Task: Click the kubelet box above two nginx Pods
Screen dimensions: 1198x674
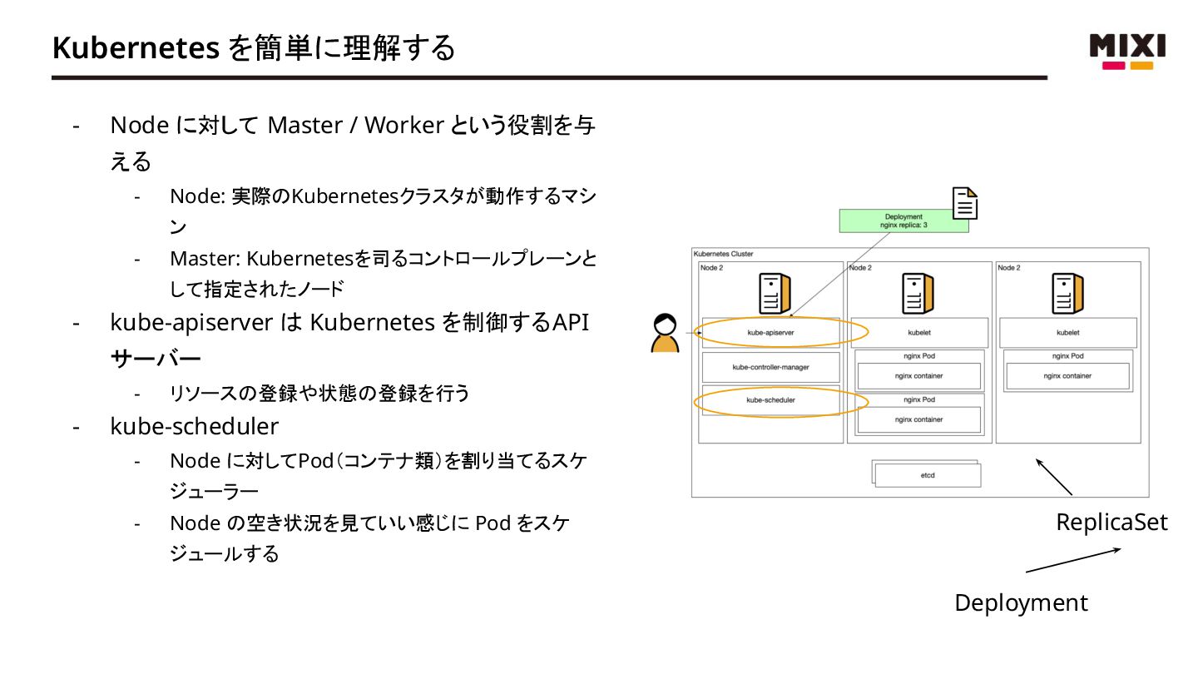Action: click(918, 332)
